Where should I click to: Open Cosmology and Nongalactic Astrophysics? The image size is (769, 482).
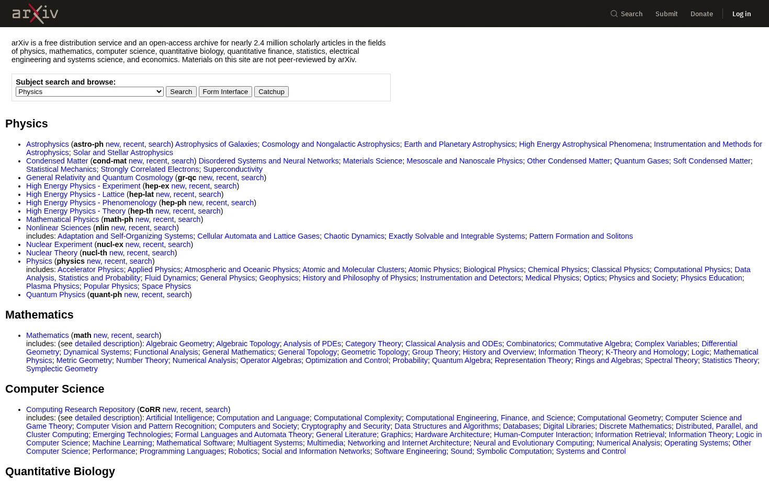click(331, 144)
